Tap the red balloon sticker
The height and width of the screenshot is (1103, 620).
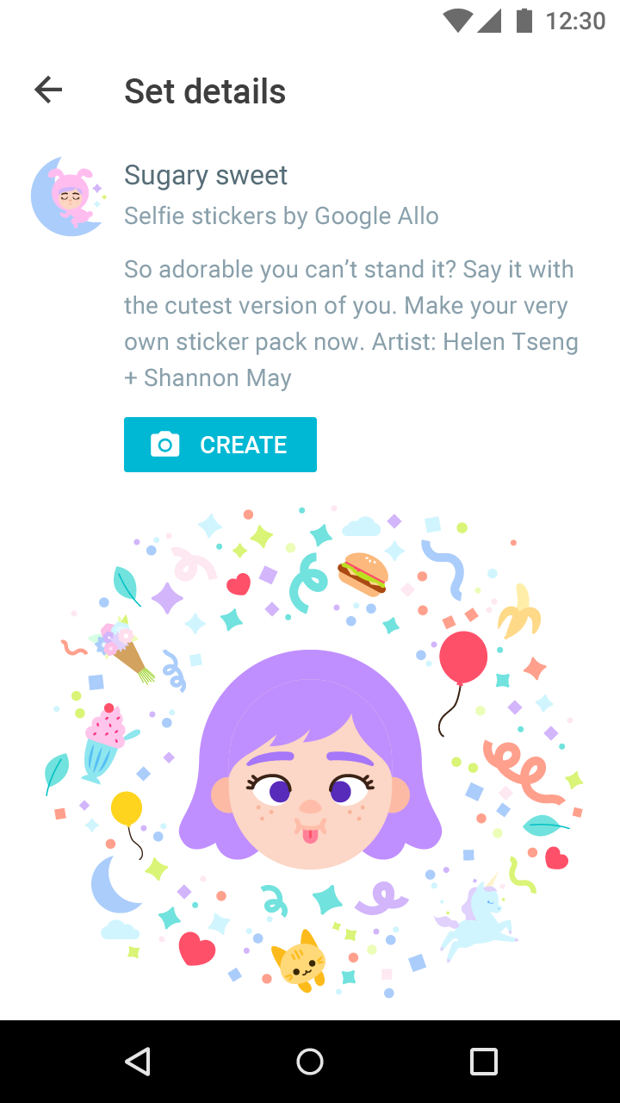462,659
